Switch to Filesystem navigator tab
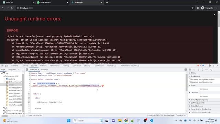Screen dimensions: 220x124 (12, 70)
